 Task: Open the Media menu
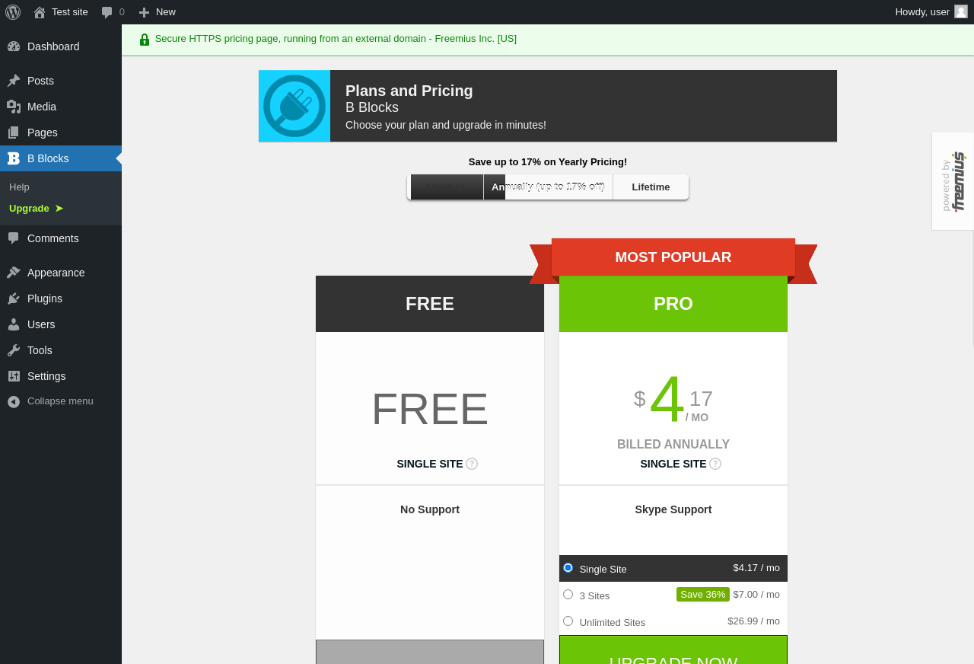(x=61, y=107)
